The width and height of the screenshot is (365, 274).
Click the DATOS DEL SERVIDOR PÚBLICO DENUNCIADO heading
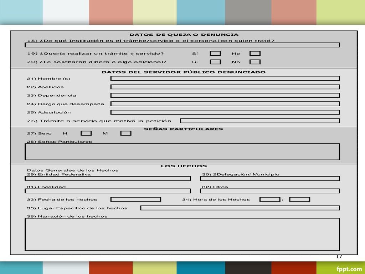pos(184,72)
